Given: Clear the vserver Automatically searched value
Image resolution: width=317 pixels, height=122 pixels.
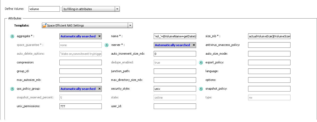Looking at the screenshot, I should (194, 45).
